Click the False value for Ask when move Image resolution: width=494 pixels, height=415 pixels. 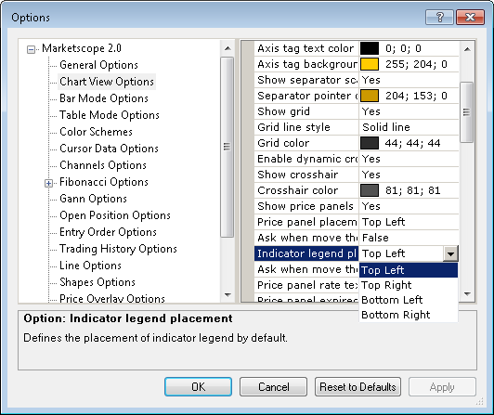pos(409,238)
